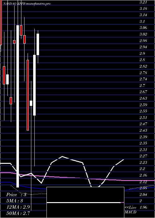Click the 2.39 price axis label
This screenshot has width=155, height=218.
pos(143,137)
